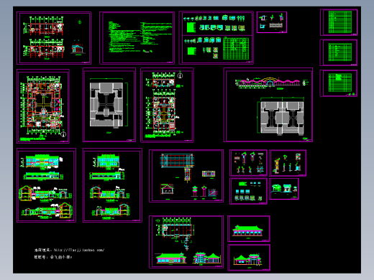Open the leftmost elevations and sections sheet

pos(46,185)
